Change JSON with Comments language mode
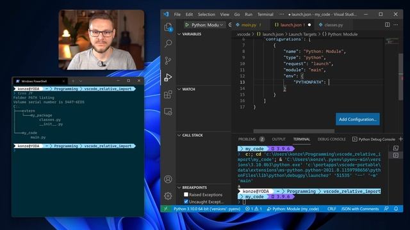Image resolution: width=410 pixels, height=230 pixels. [360, 209]
